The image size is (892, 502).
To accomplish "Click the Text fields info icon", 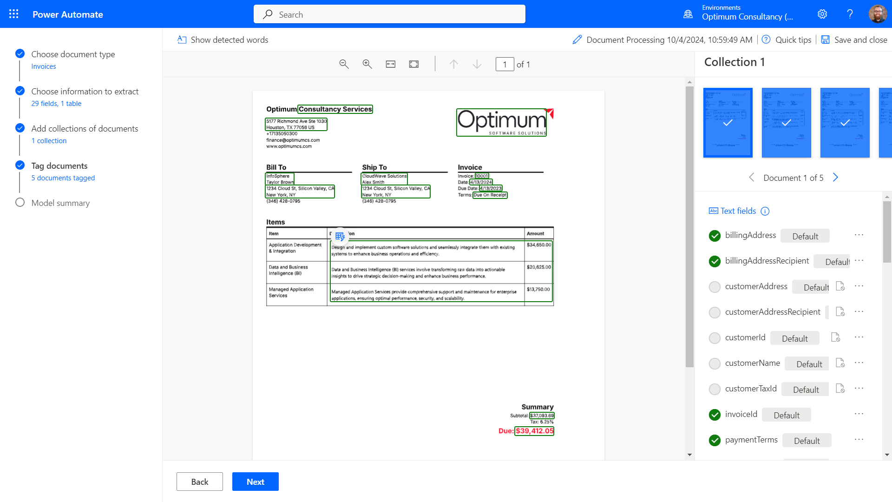I will [765, 211].
